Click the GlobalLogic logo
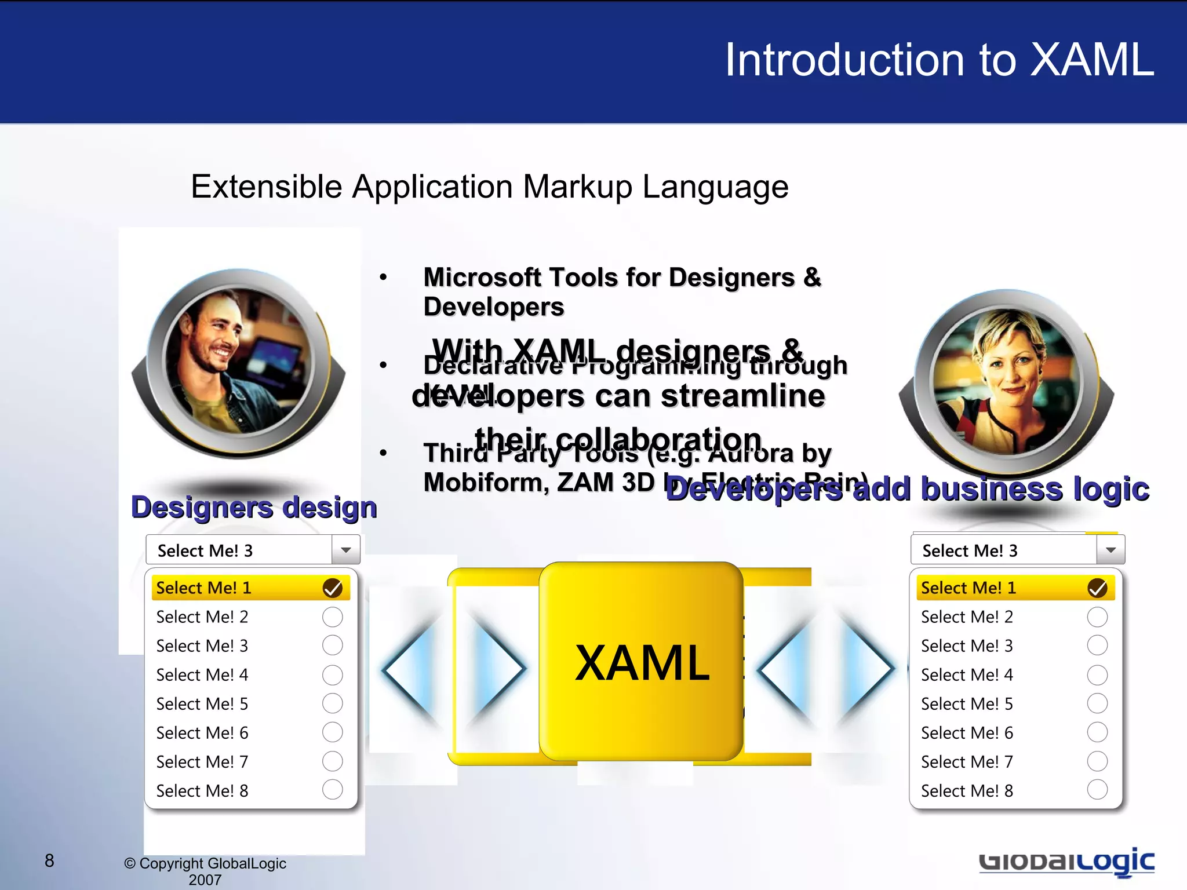1187x890 pixels. (x=1066, y=862)
